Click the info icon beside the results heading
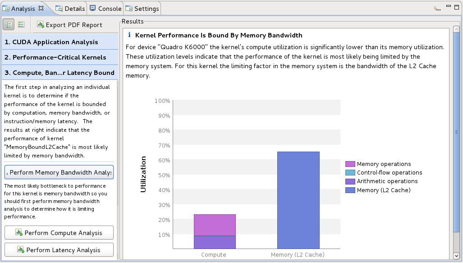This screenshot has width=463, height=263. [129, 35]
